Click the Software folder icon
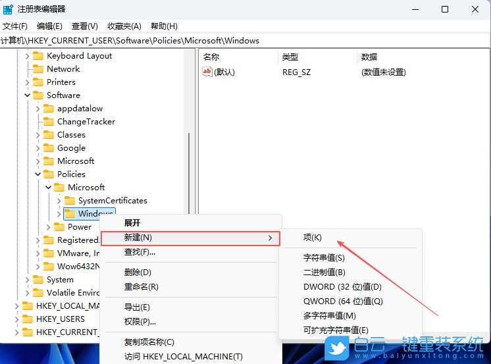Viewport: 491px width, 364px height. point(38,95)
